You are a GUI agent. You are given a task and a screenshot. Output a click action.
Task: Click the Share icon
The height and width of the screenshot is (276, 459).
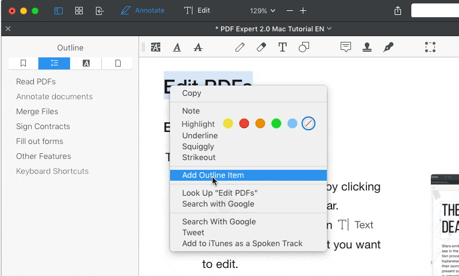coord(398,11)
